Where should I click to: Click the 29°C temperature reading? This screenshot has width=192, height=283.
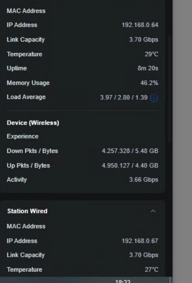click(x=151, y=54)
